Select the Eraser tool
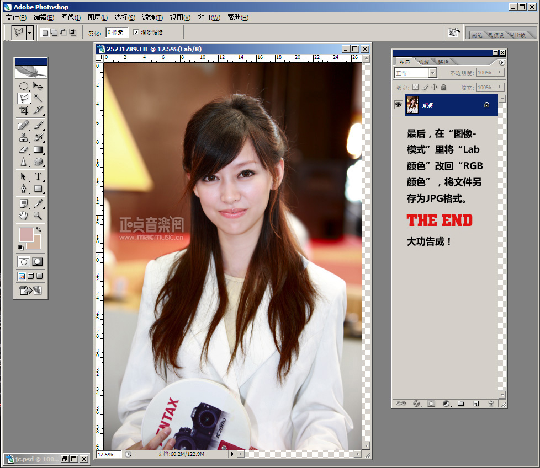 coord(24,150)
